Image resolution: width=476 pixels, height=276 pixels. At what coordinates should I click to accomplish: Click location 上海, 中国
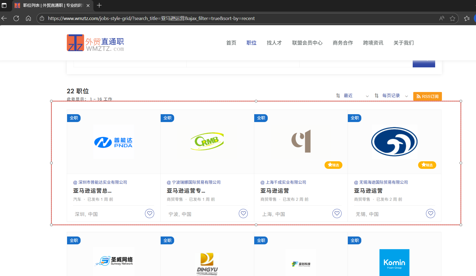point(273,214)
